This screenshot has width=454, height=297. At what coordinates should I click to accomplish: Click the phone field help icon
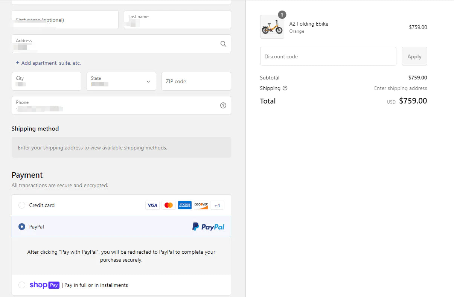coord(223,105)
